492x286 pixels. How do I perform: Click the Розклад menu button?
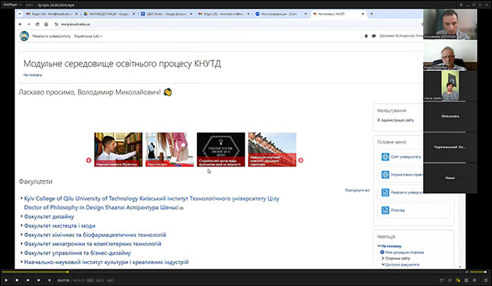413,210
